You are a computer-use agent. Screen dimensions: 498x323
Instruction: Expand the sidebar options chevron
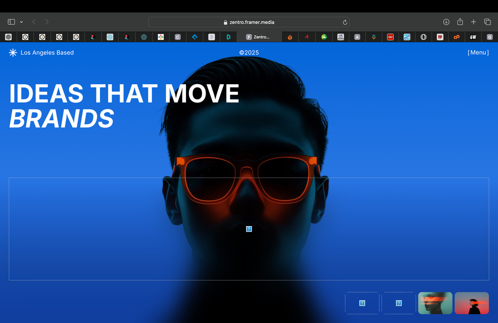21,22
